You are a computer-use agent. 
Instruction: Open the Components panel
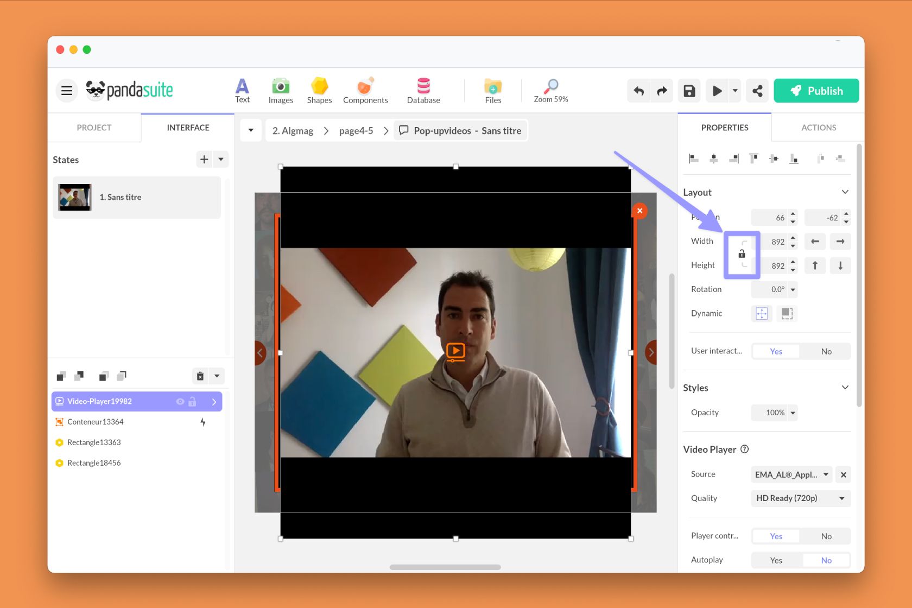pos(365,90)
